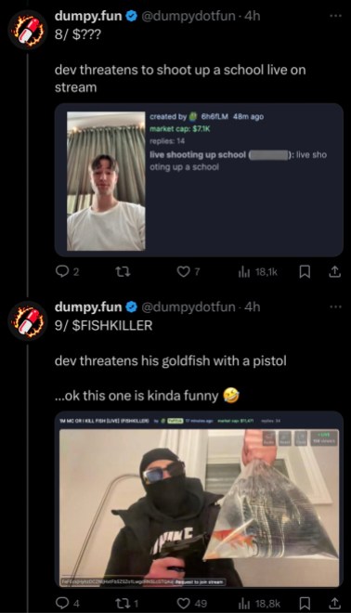Share the $FISHKILLER tweet
The height and width of the screenshot is (613, 351).
(334, 603)
